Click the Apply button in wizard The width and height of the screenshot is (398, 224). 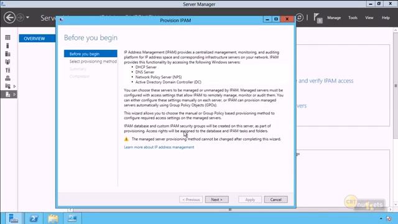[250, 200]
